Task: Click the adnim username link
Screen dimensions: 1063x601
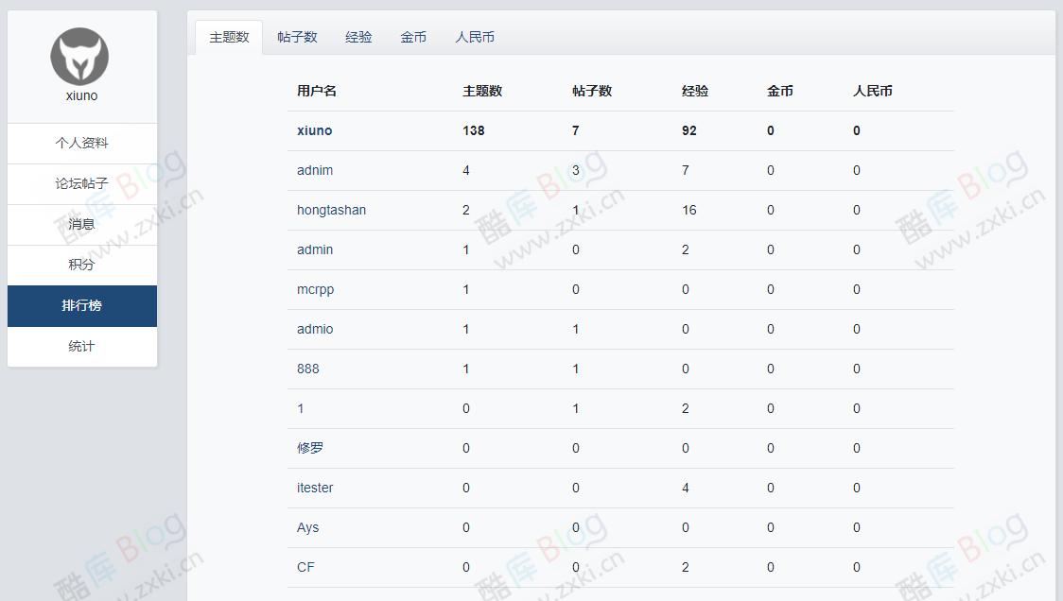Action: (x=316, y=170)
